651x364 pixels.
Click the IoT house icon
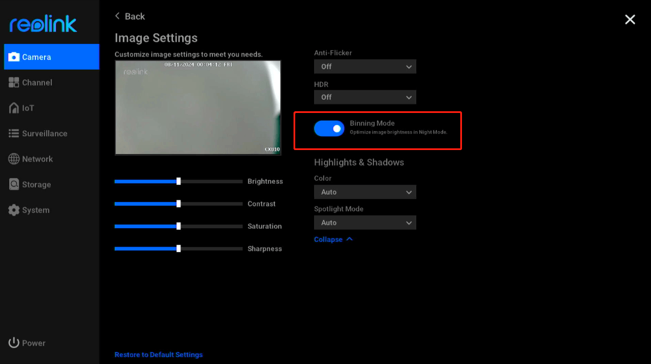pyautogui.click(x=14, y=108)
